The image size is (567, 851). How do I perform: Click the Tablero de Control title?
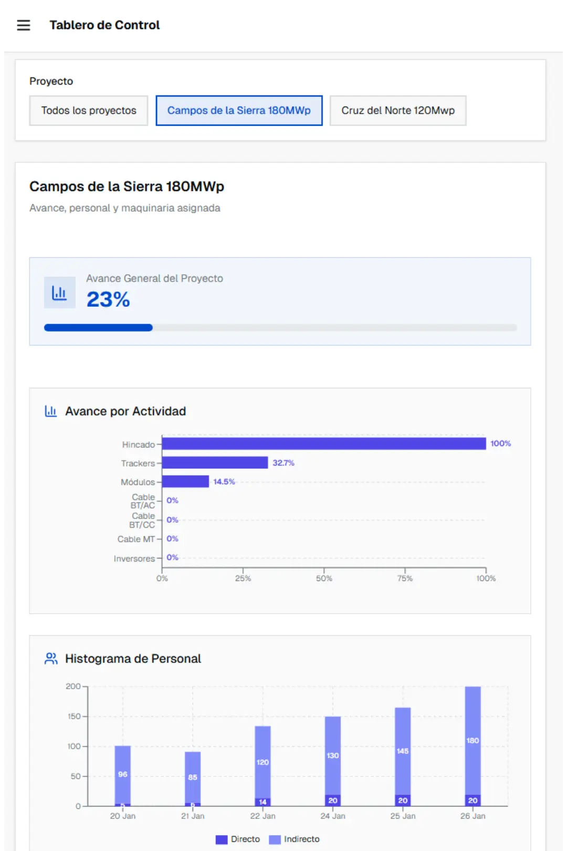click(x=104, y=25)
